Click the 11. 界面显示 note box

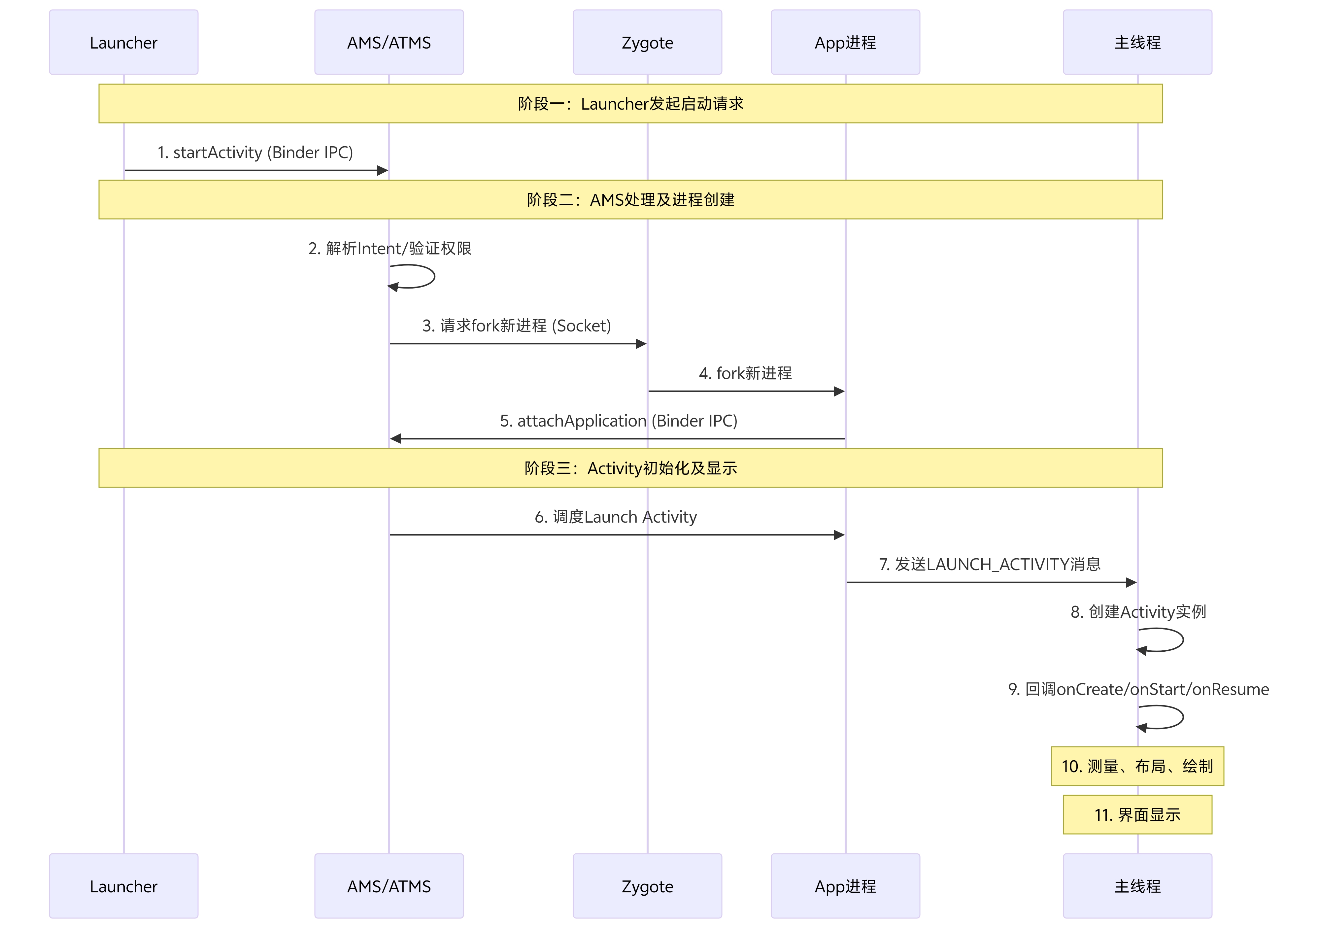pos(1137,814)
